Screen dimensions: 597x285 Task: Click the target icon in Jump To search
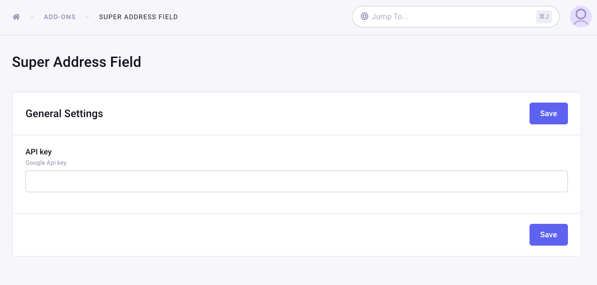(364, 17)
